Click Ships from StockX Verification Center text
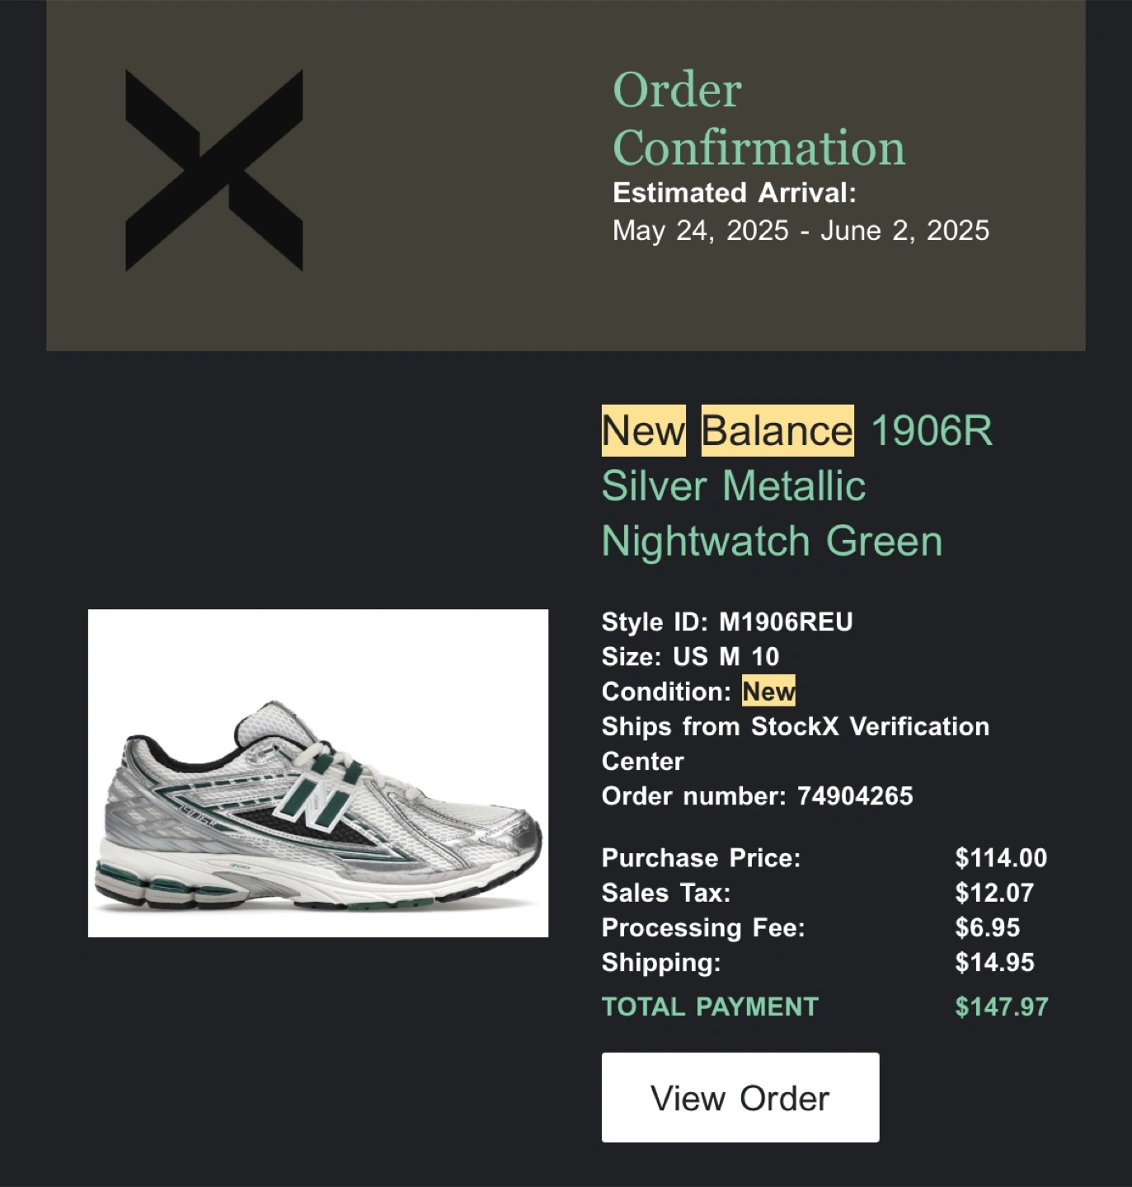The height and width of the screenshot is (1187, 1132). 796,744
